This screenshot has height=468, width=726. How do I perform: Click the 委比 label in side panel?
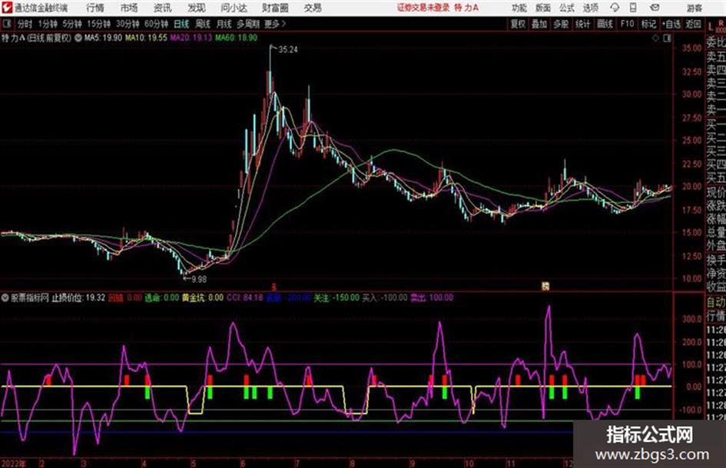click(x=716, y=42)
